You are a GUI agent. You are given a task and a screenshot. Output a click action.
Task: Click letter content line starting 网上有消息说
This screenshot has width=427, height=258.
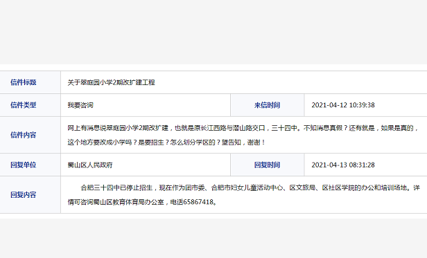click(243, 128)
